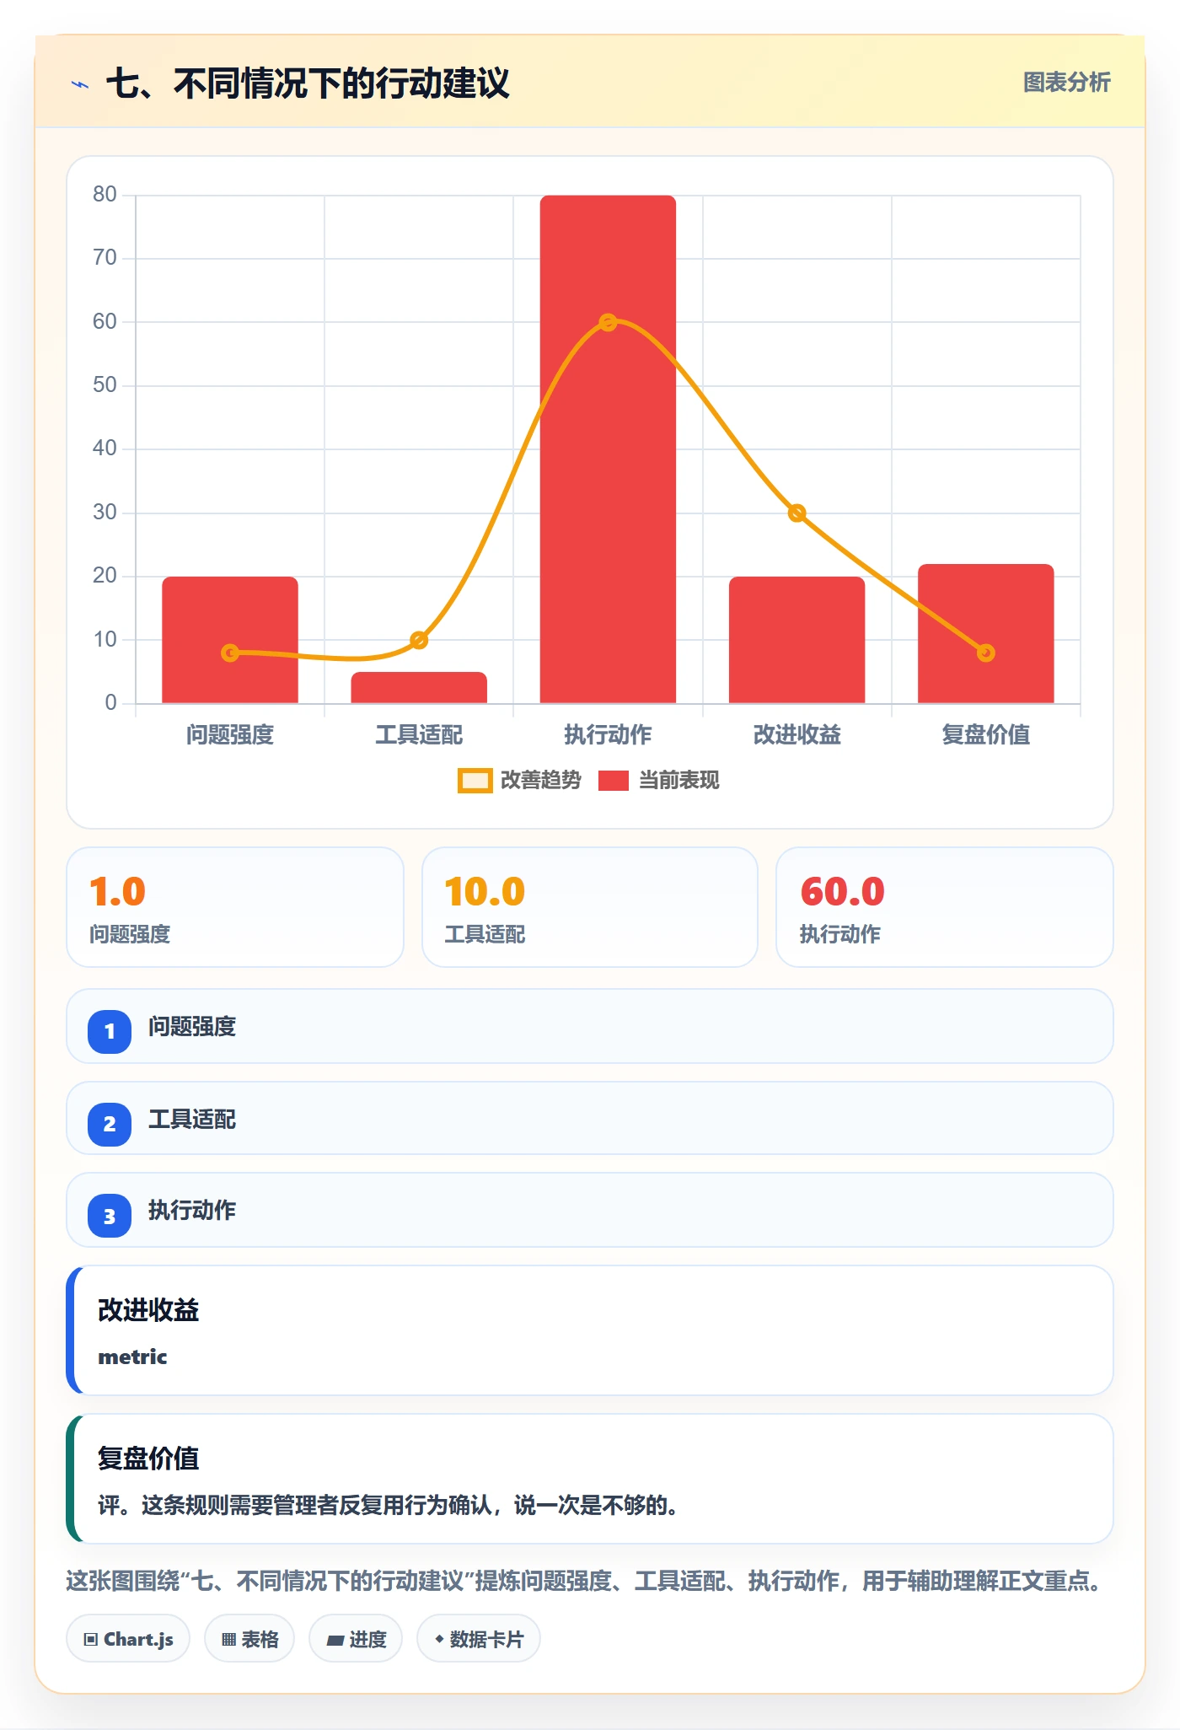Select the 数据卡片 tag chip

tap(479, 1639)
